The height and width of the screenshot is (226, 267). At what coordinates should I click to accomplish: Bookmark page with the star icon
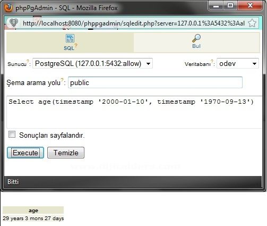(252, 23)
